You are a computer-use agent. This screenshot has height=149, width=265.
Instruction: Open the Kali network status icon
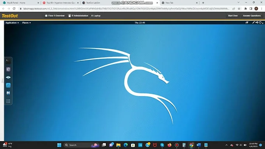pyautogui.click(x=247, y=22)
